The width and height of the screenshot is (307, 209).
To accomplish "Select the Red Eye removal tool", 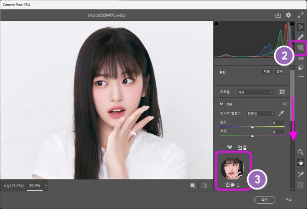I will coord(301,58).
